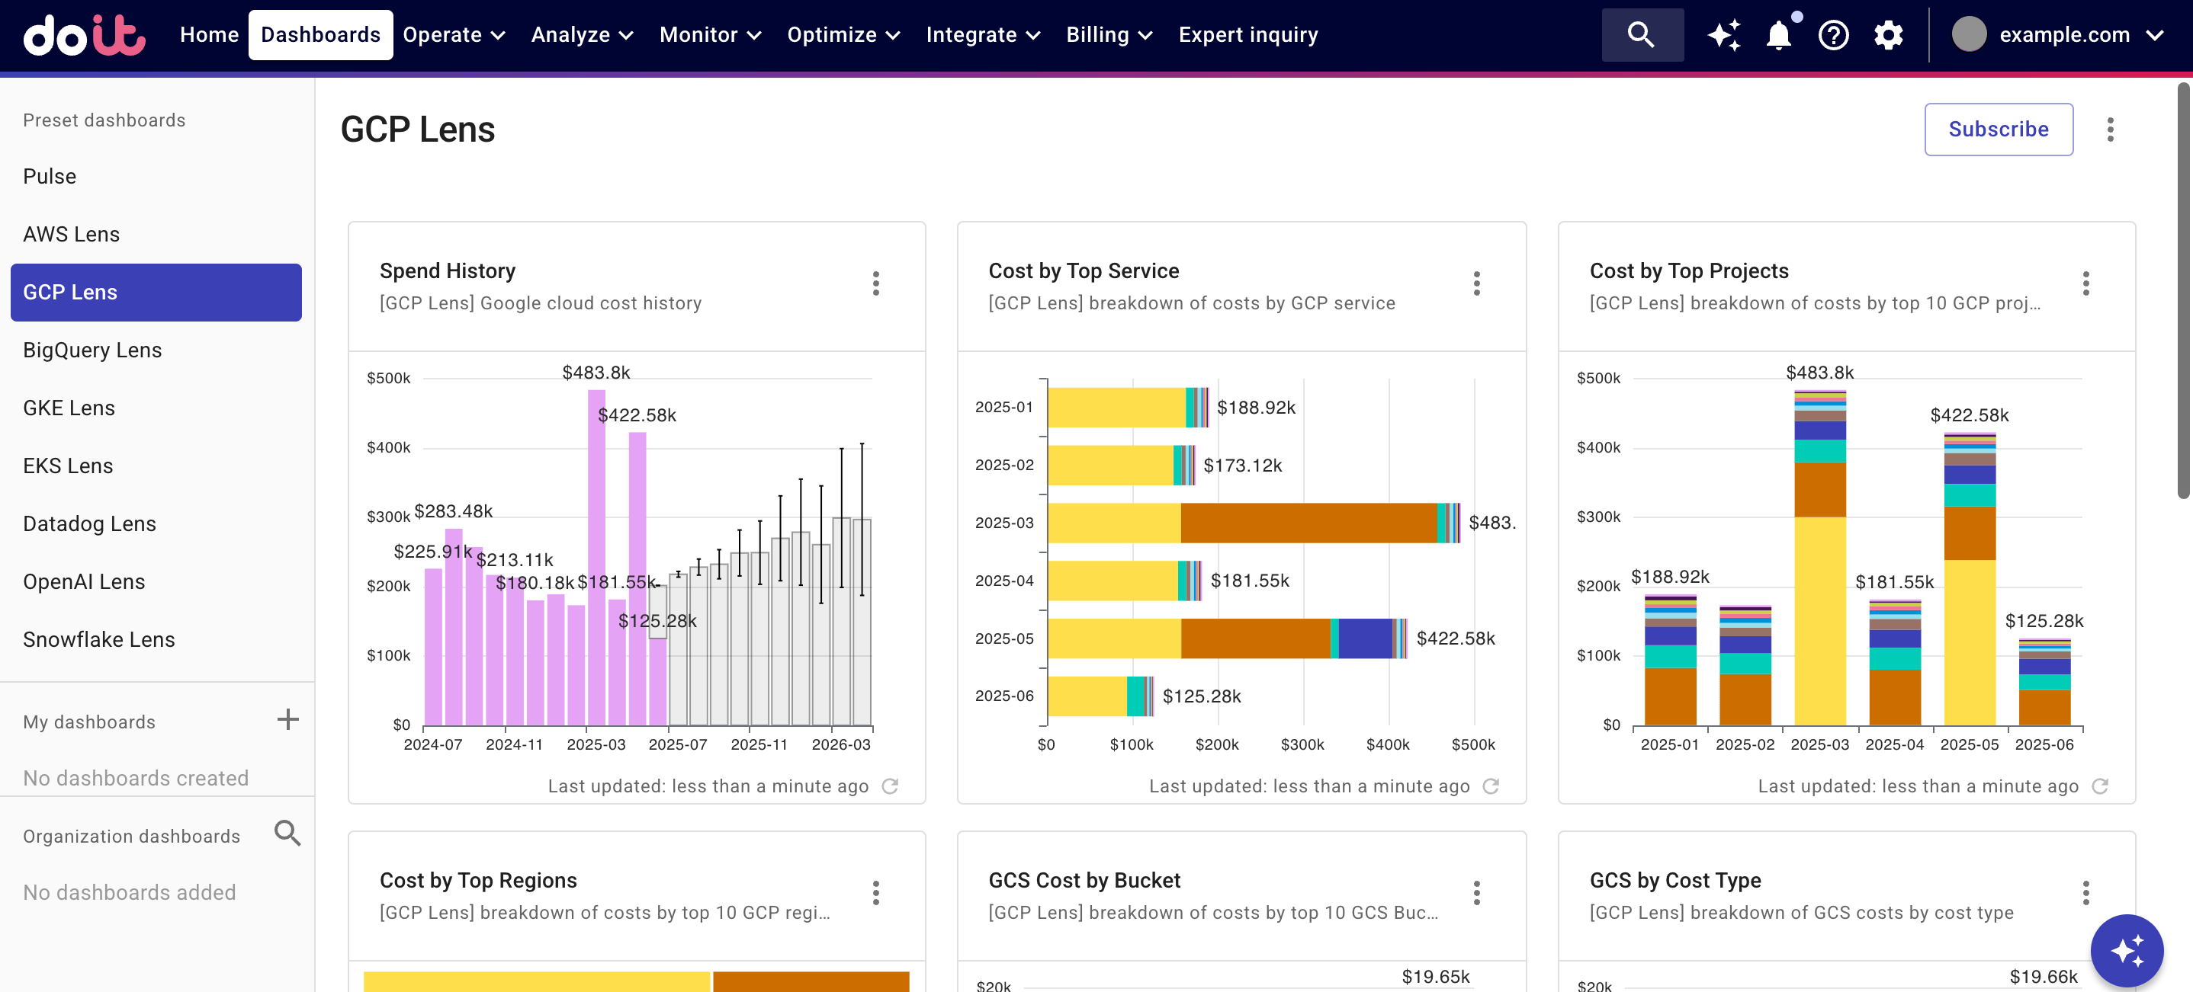Refresh the Cost by Top Projects widget

2100,786
